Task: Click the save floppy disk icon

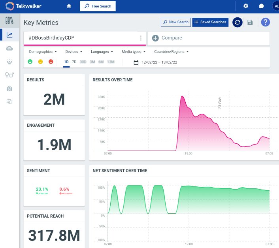Action: pos(250,22)
